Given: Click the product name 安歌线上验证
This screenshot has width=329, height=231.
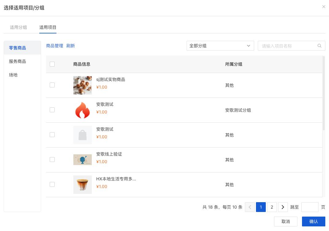Looking at the screenshot, I should click(x=109, y=154).
